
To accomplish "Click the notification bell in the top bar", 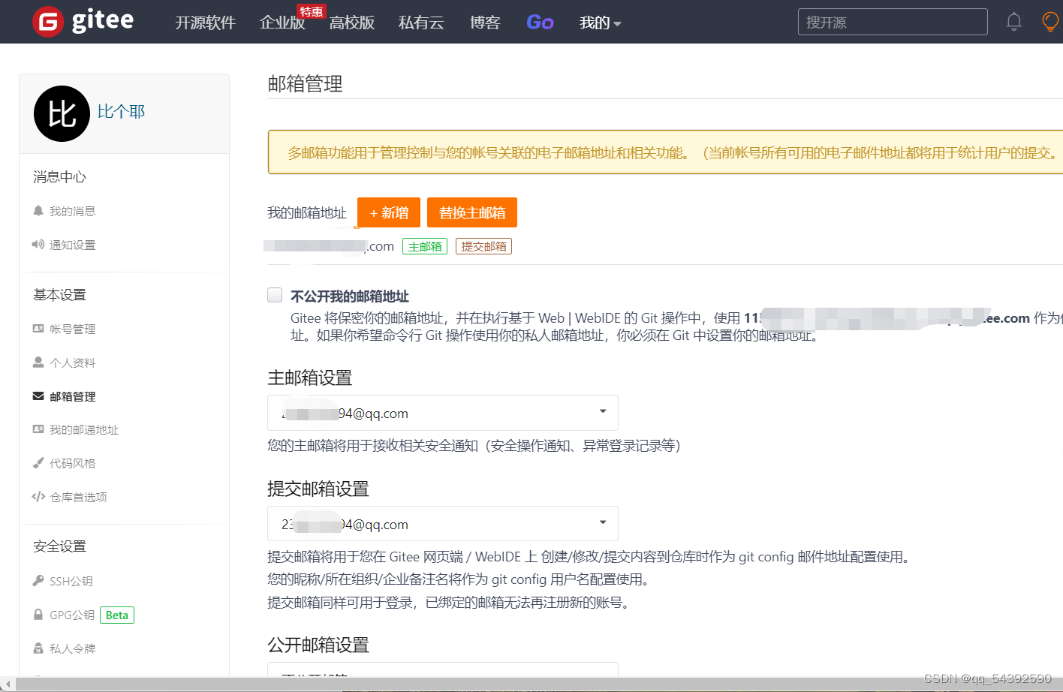I will point(1013,21).
